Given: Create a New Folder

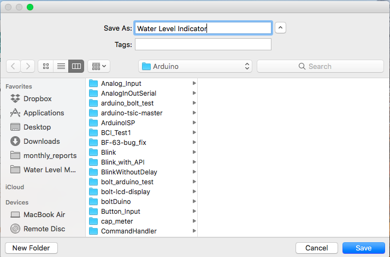Looking at the screenshot, I should (x=31, y=248).
